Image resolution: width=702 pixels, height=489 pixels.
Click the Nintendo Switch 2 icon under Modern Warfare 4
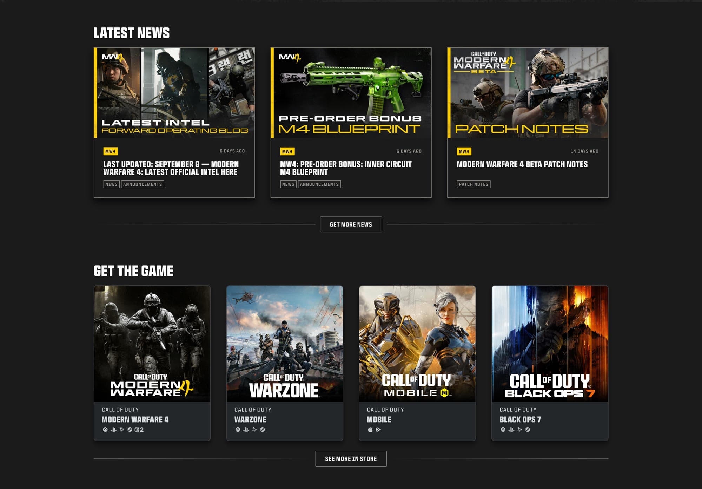point(139,429)
